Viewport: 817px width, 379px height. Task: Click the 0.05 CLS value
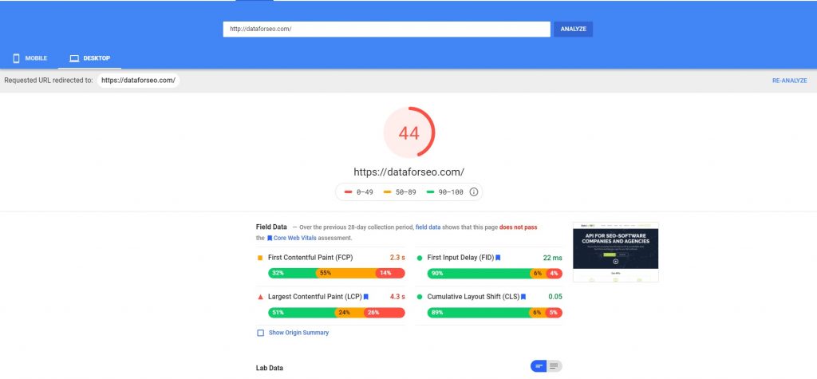click(555, 297)
